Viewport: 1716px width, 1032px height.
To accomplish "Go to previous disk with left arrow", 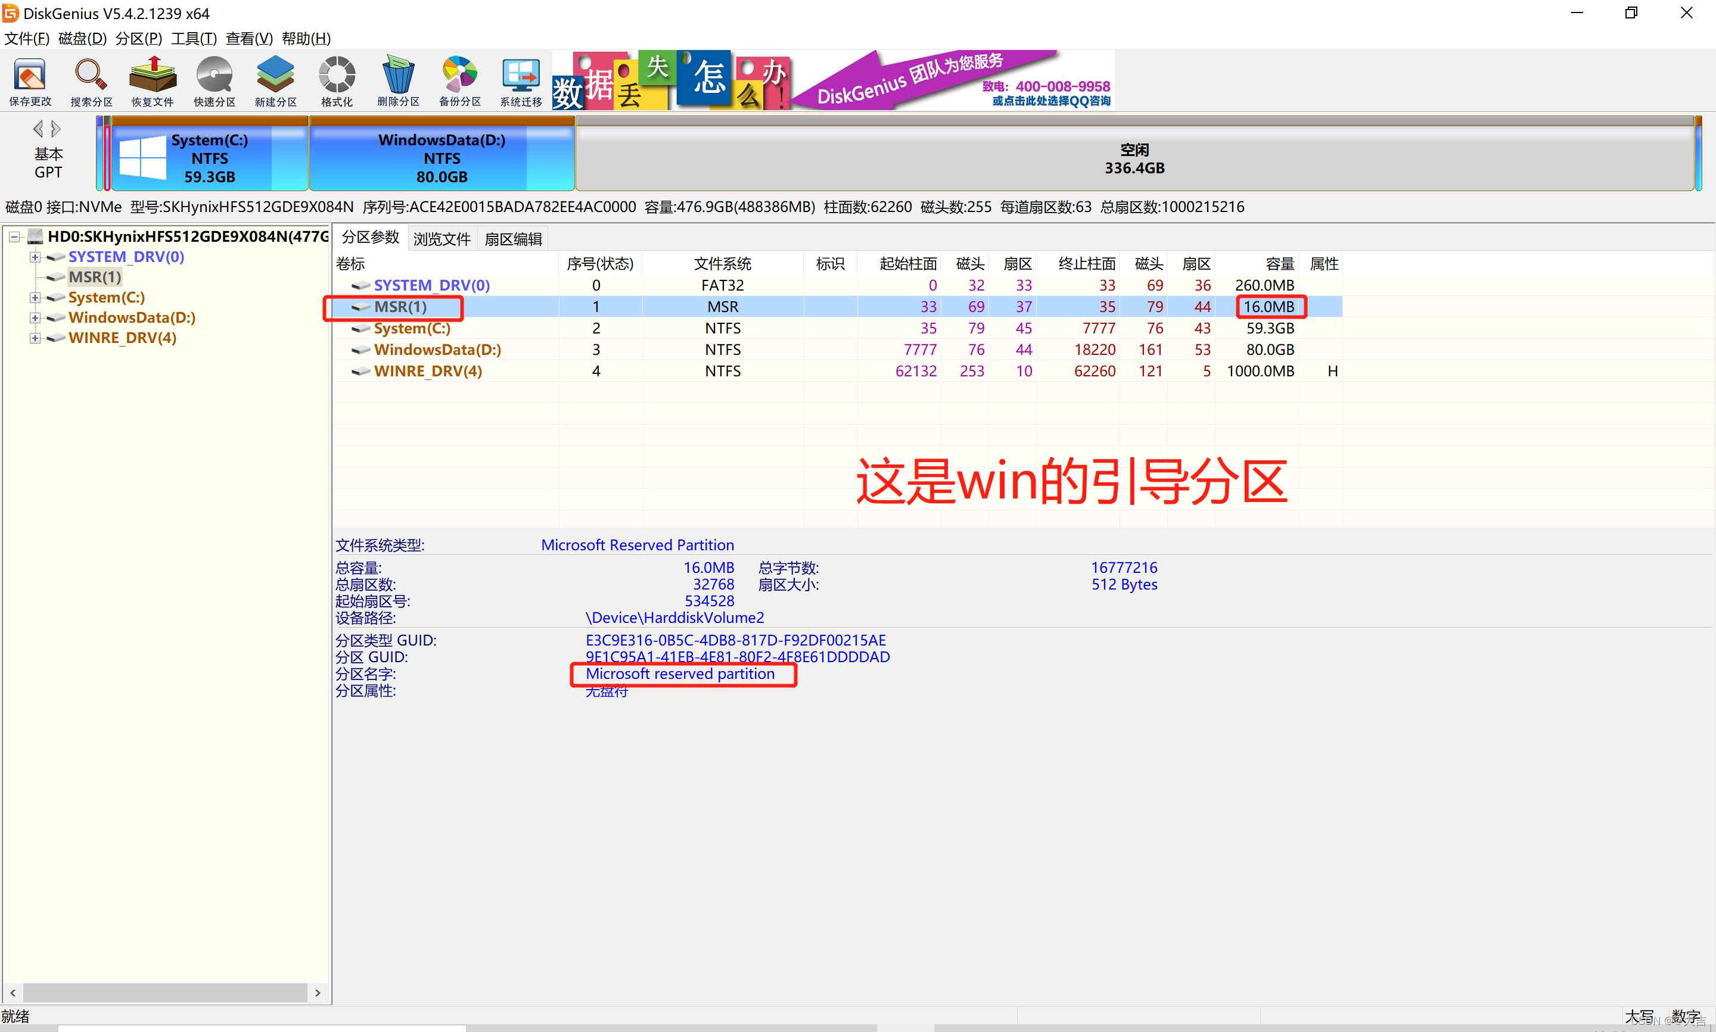I will 38,129.
